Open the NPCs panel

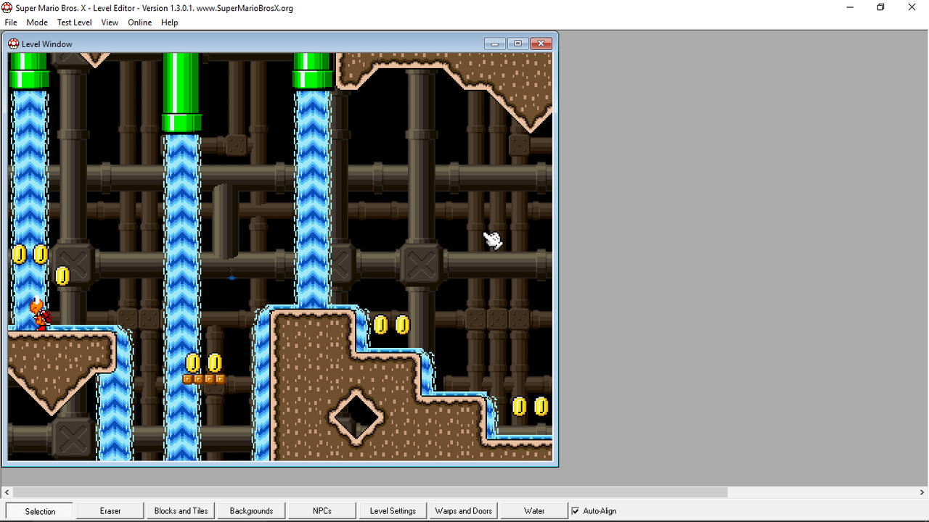pyautogui.click(x=321, y=510)
